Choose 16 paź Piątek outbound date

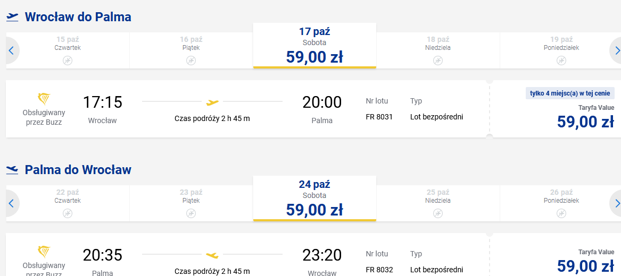point(191,50)
